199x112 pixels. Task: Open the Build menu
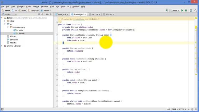(52, 7)
